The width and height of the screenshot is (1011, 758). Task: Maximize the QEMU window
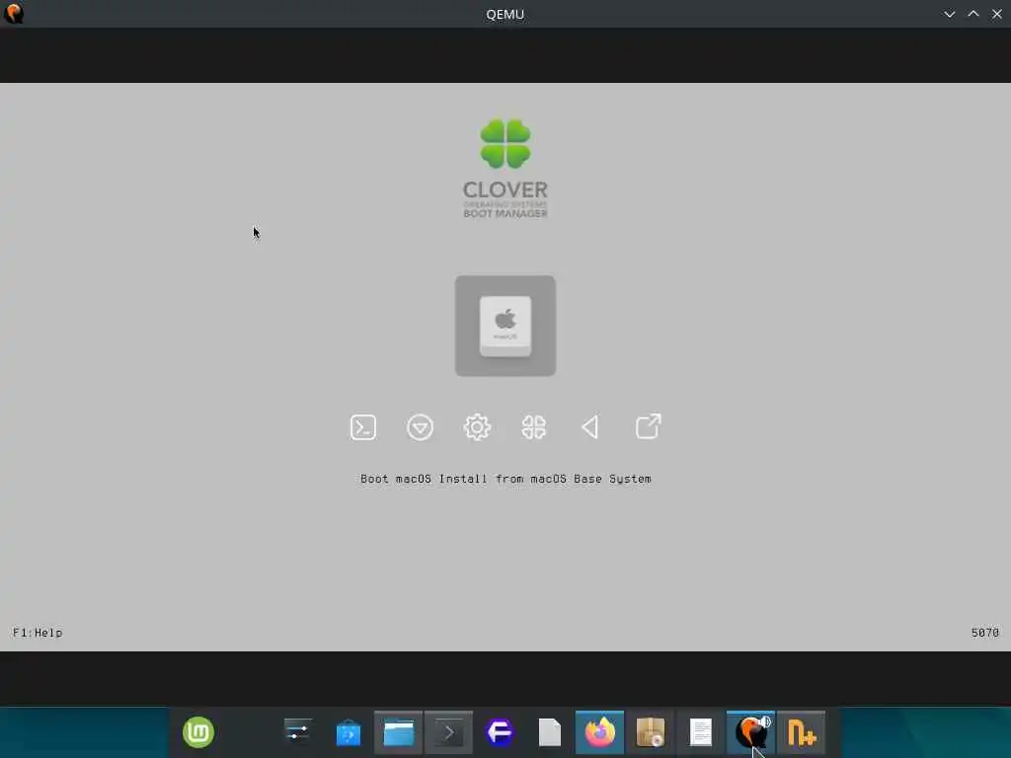[x=972, y=14]
